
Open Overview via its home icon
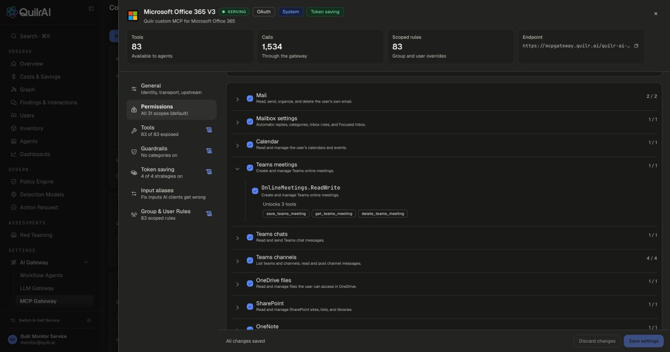tap(14, 64)
